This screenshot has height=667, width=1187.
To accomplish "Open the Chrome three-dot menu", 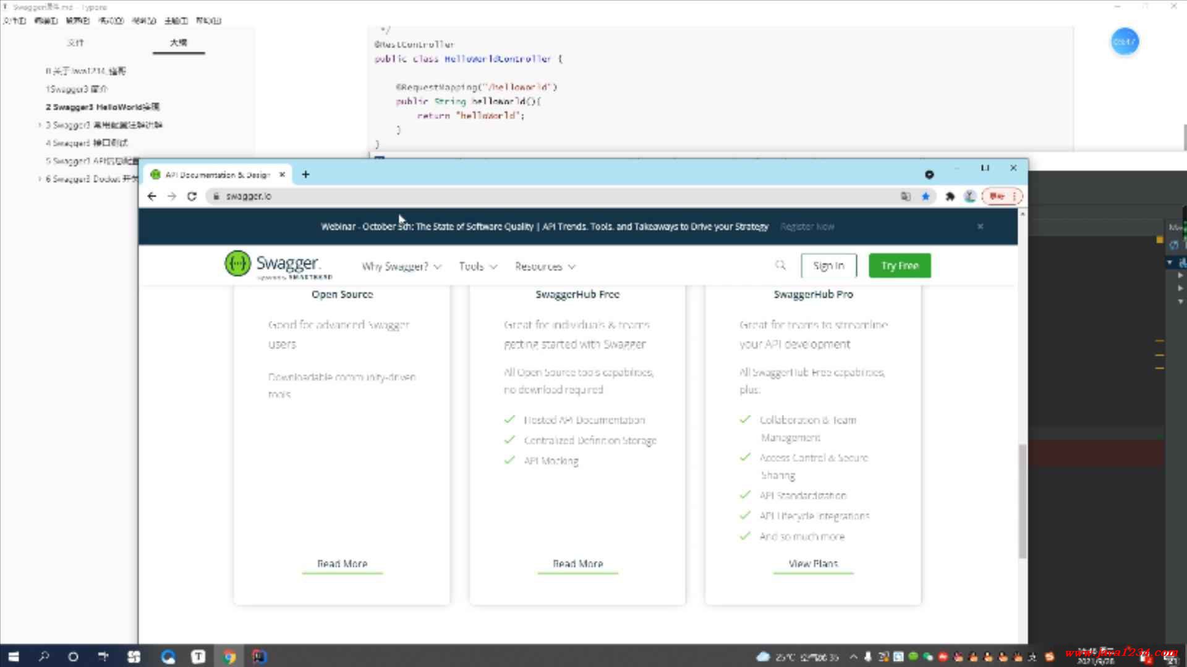I will coord(1015,196).
